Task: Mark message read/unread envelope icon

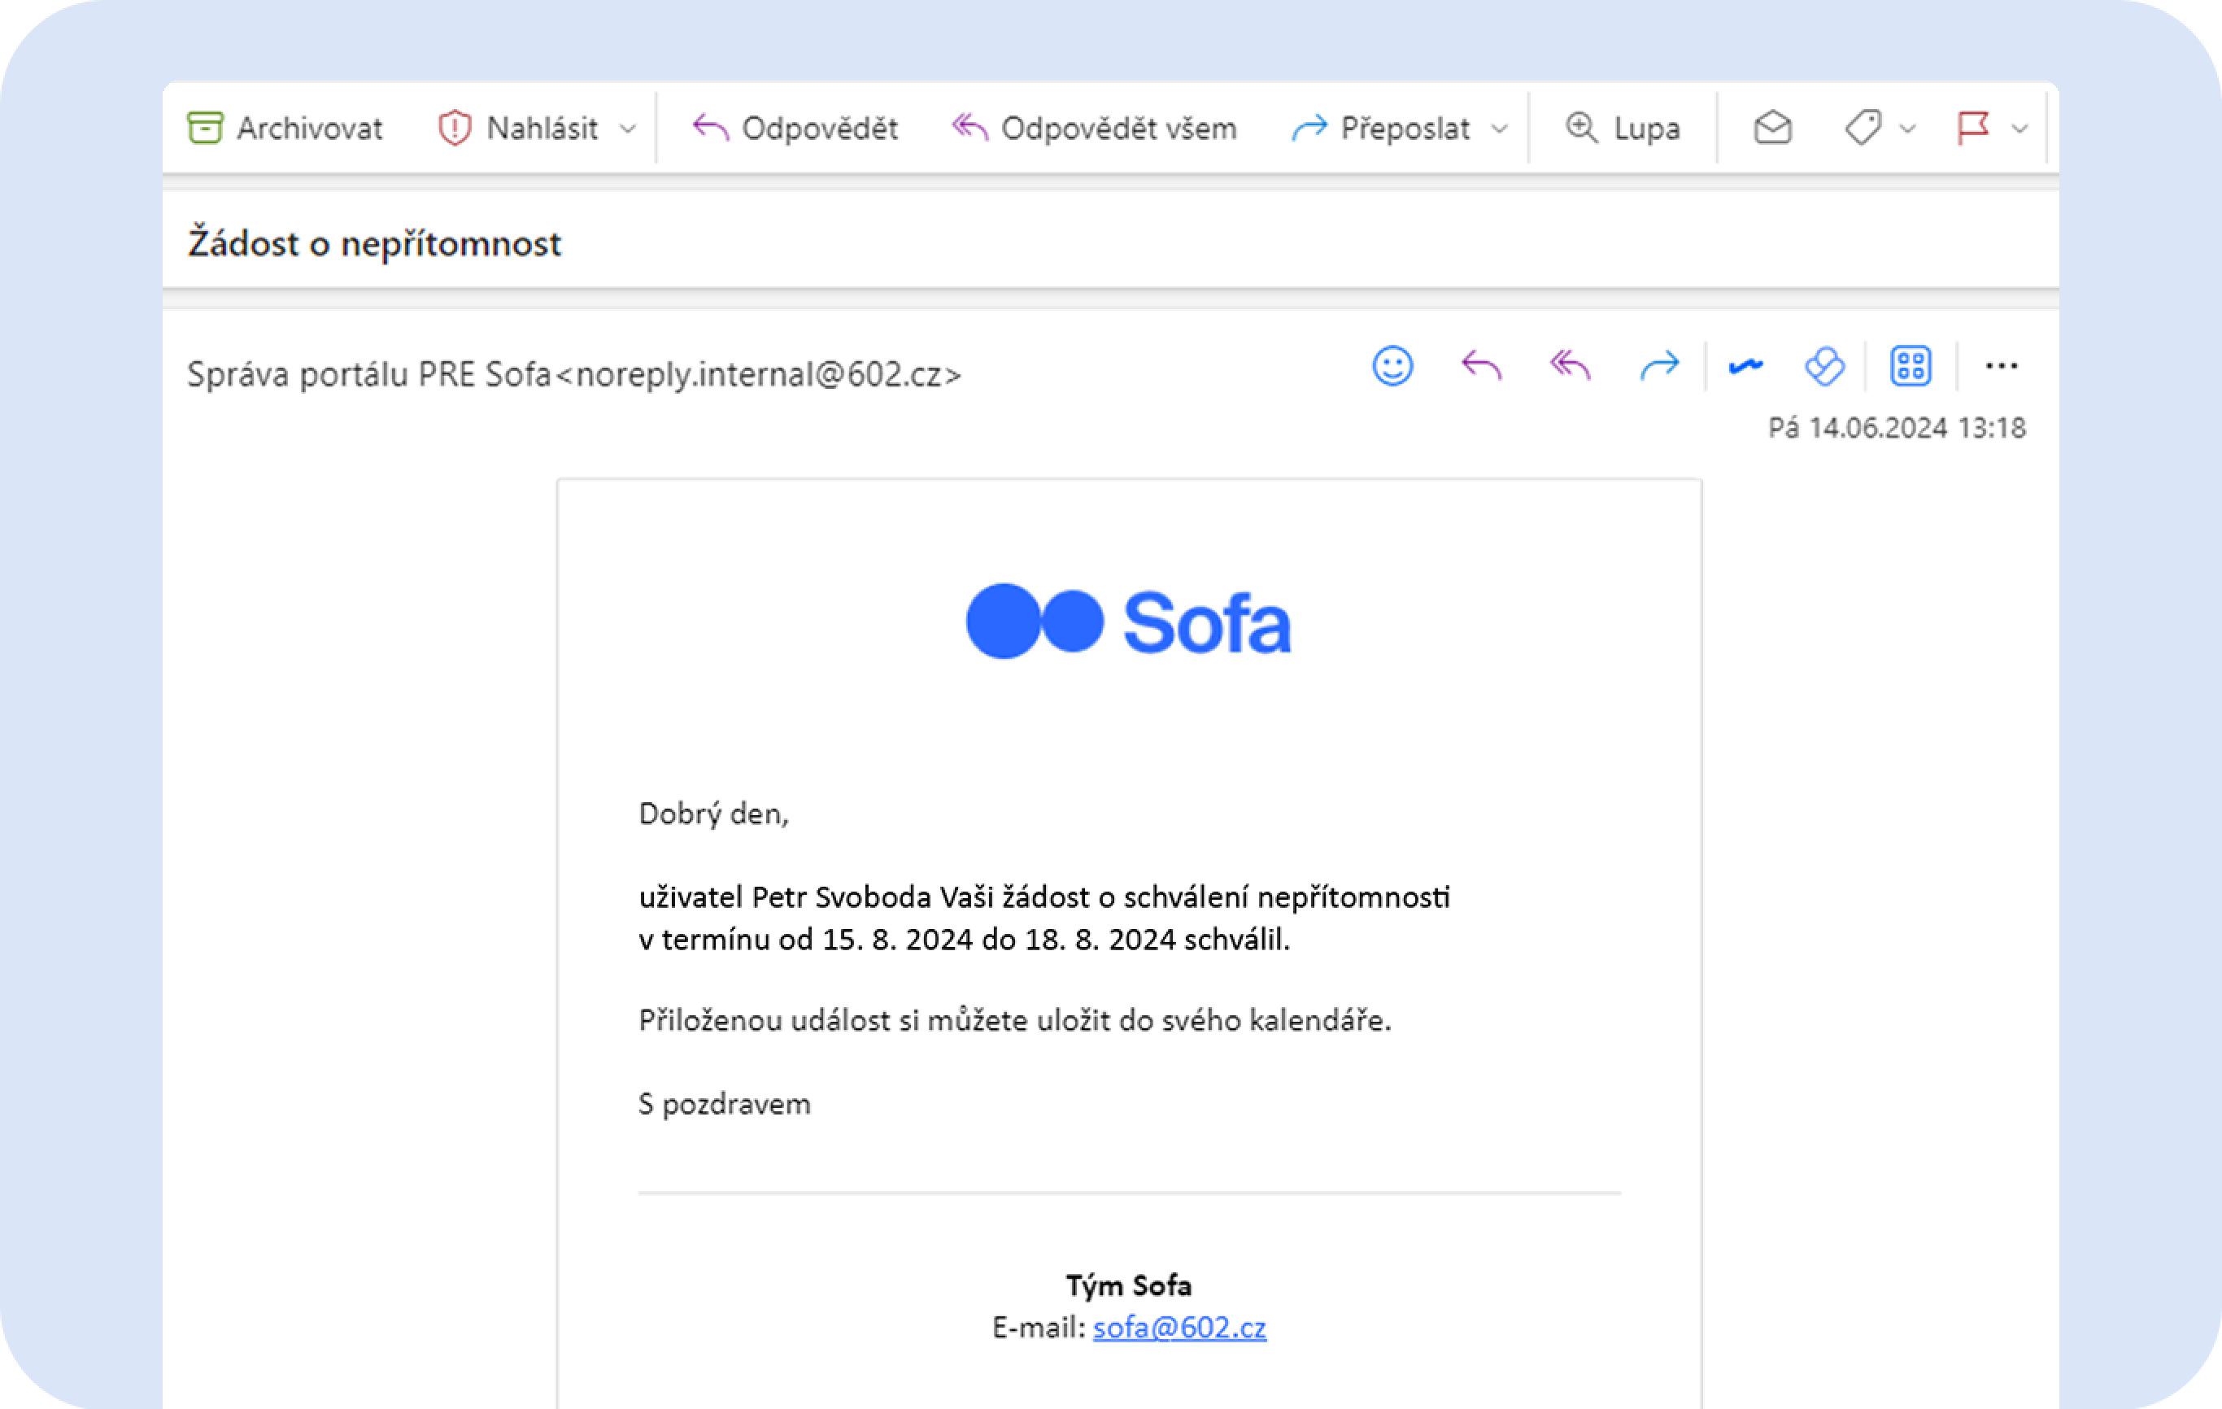Action: coord(1772,128)
